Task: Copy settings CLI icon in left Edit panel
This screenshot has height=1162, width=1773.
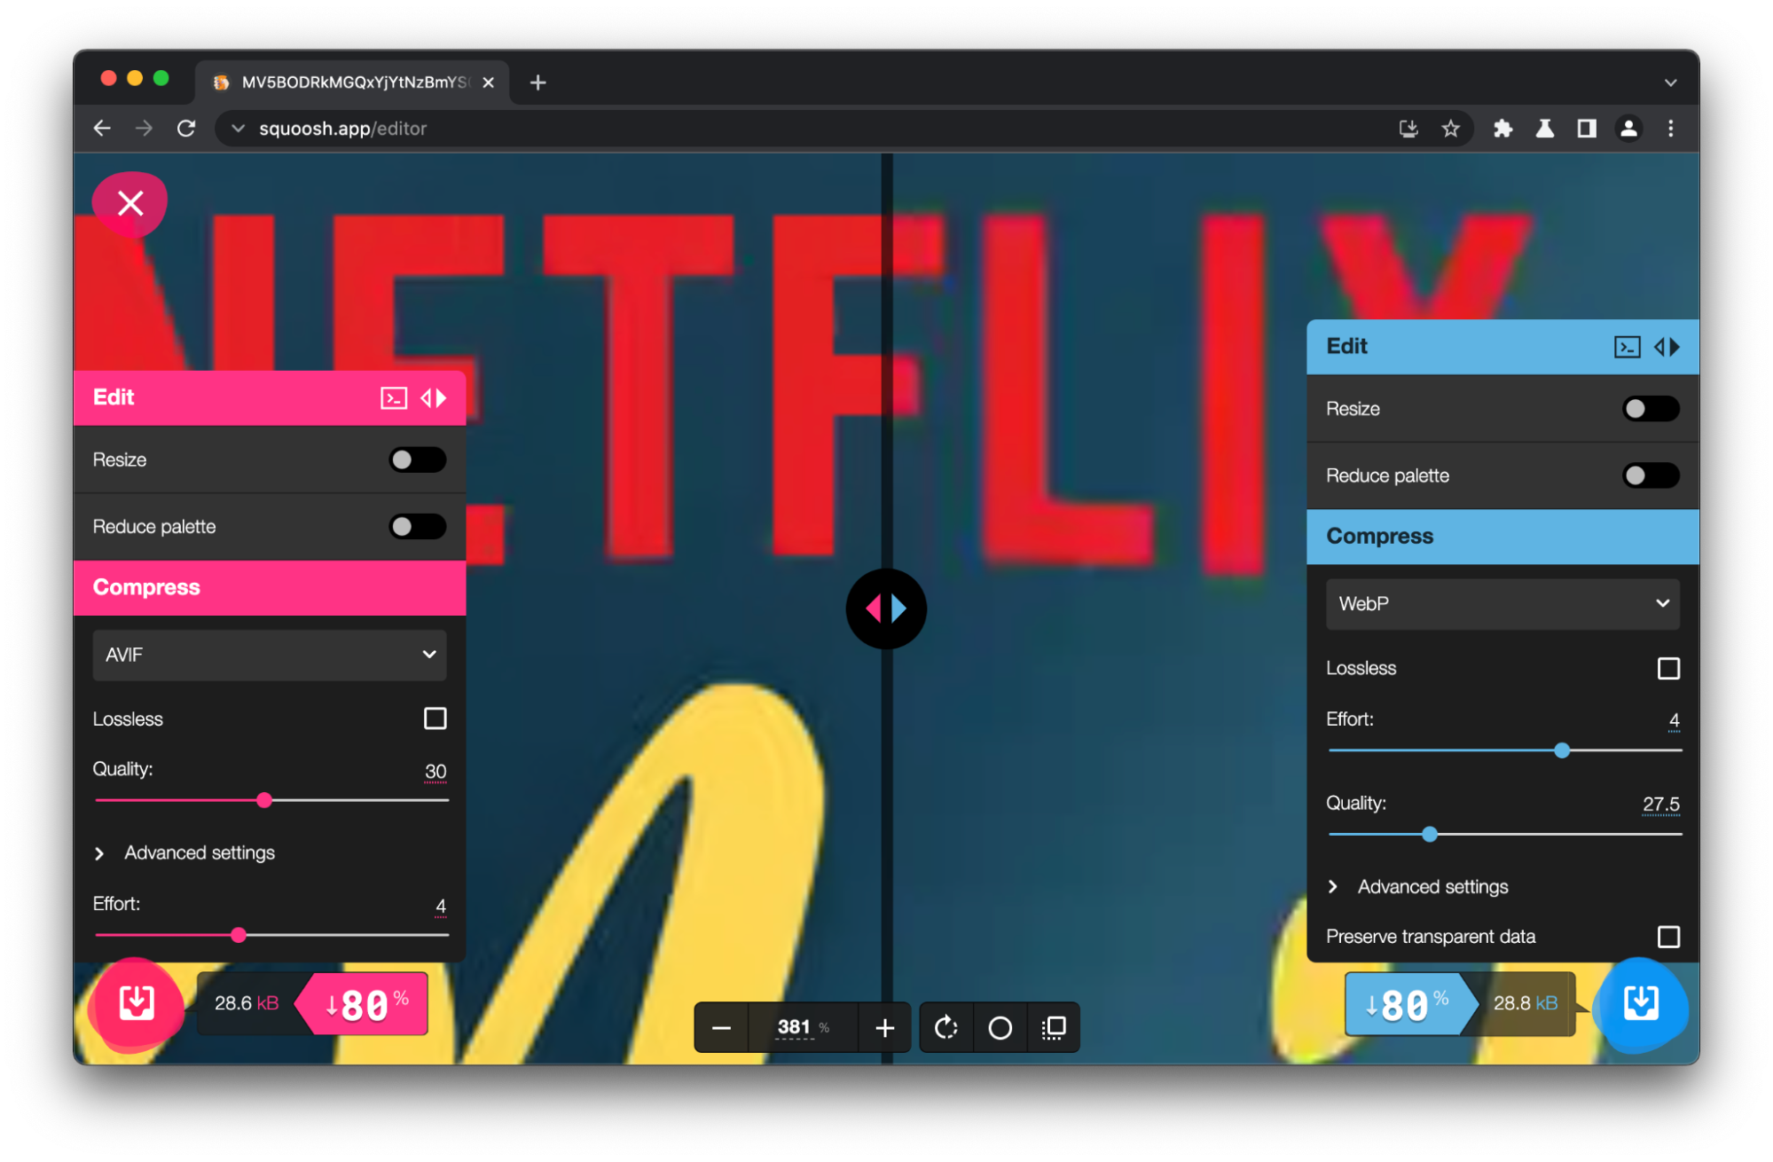Action: tap(394, 398)
